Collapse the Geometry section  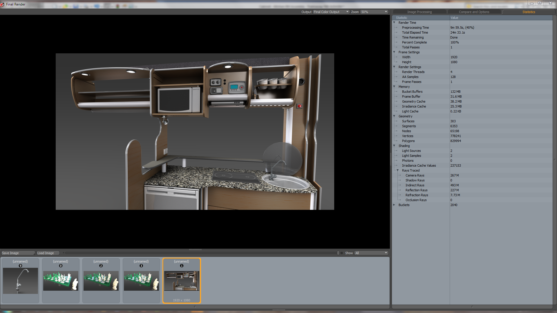(x=394, y=116)
